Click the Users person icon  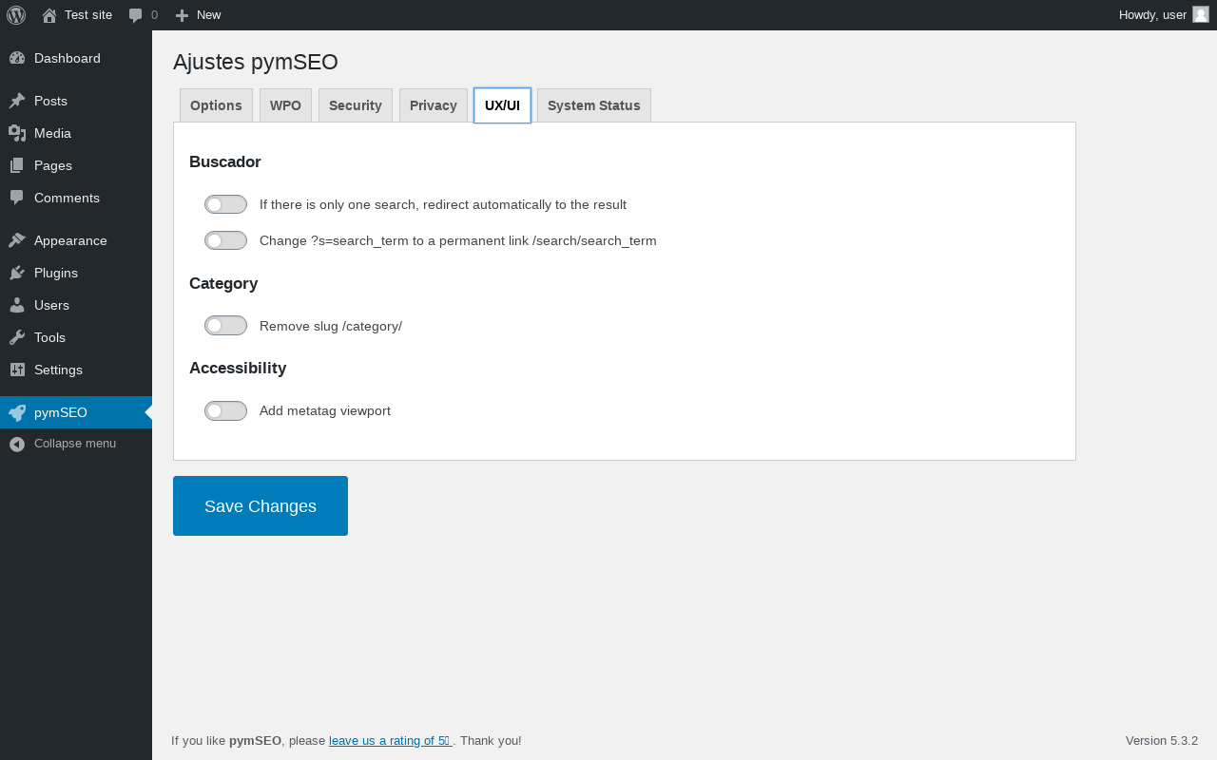[17, 305]
